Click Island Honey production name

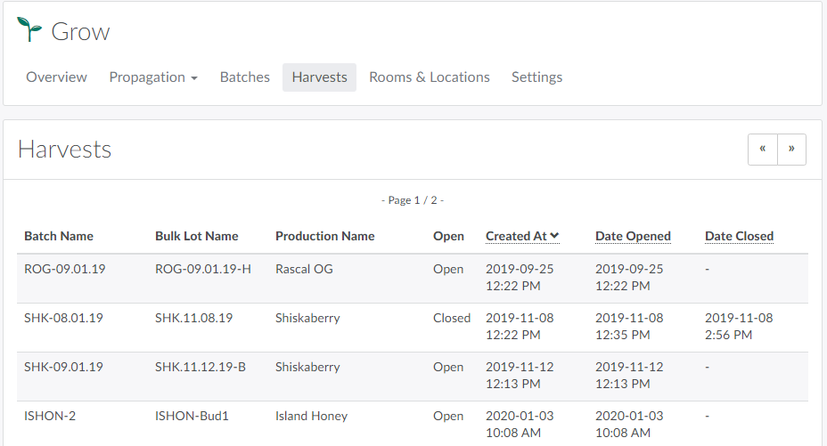tap(311, 416)
